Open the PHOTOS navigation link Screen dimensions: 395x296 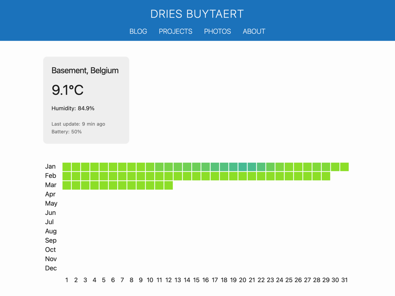pos(217,31)
